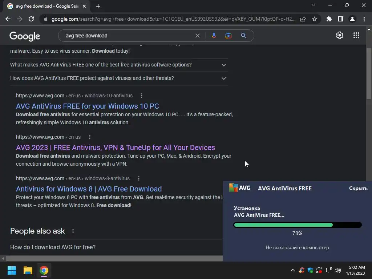The image size is (372, 279).
Task: Start voice search with microphone icon
Action: (x=214, y=36)
